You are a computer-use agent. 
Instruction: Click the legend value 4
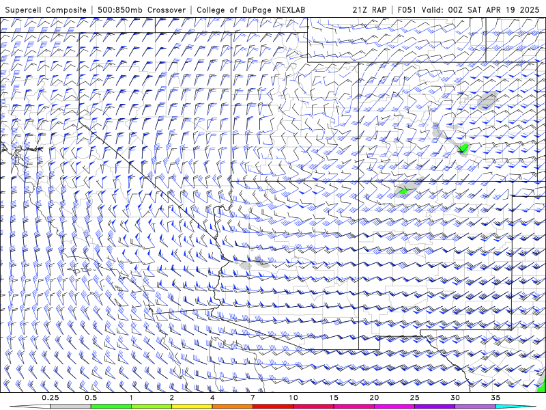pyautogui.click(x=212, y=398)
